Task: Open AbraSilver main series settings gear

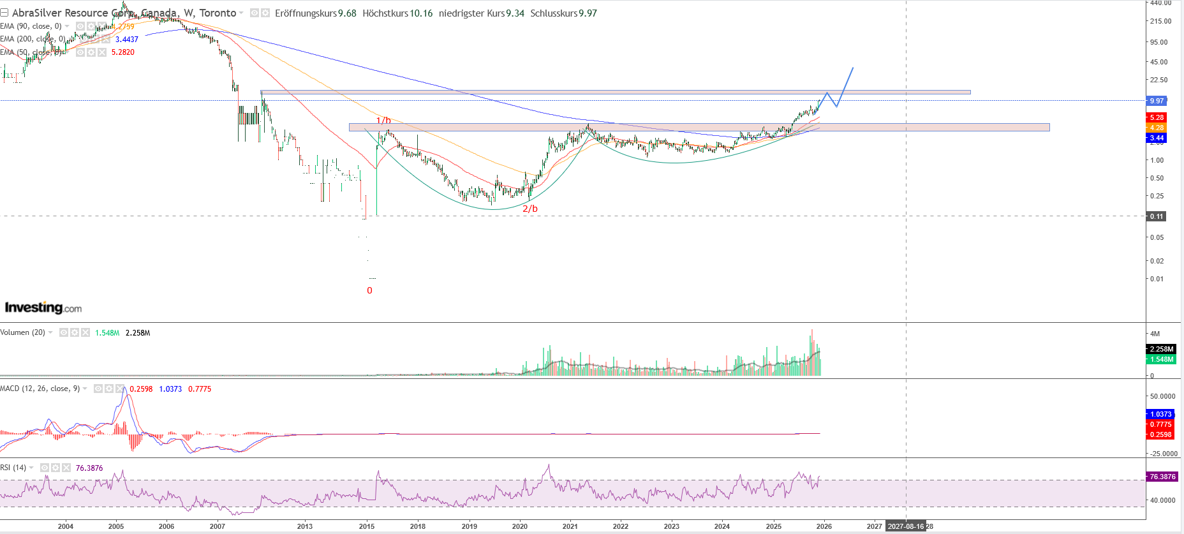Action: click(x=265, y=13)
